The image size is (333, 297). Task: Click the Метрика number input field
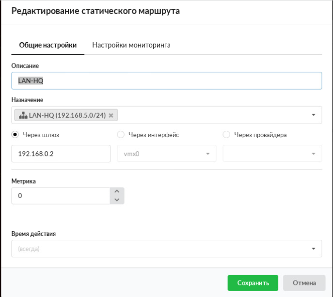(x=61, y=196)
